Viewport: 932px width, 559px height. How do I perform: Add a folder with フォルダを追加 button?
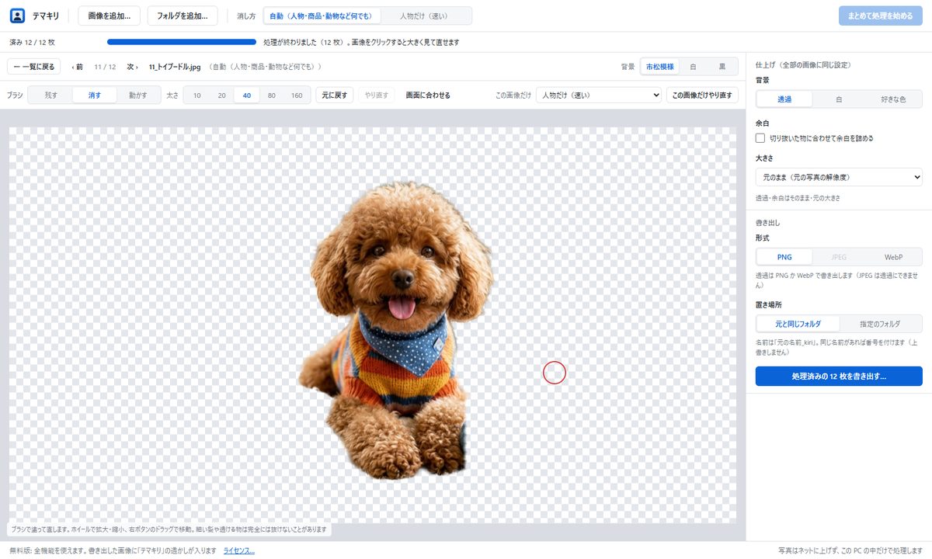183,16
